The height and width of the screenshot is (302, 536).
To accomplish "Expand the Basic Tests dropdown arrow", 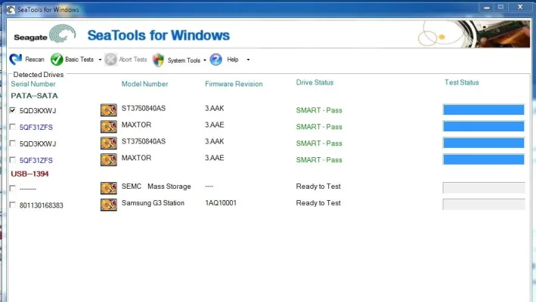I will pos(100,60).
